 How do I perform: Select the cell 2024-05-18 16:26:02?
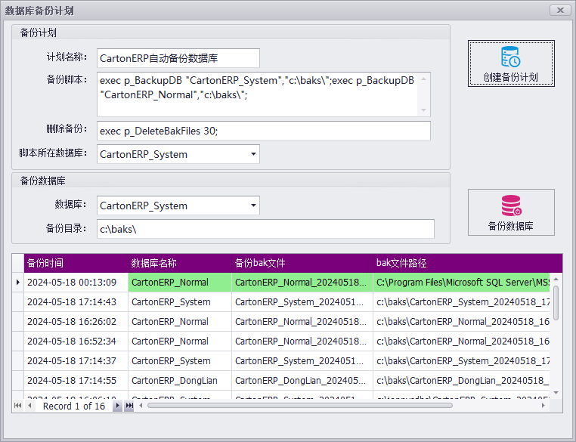click(x=76, y=322)
